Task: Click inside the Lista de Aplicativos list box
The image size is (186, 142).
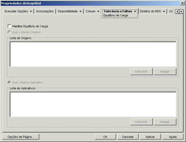Action: 93,104
